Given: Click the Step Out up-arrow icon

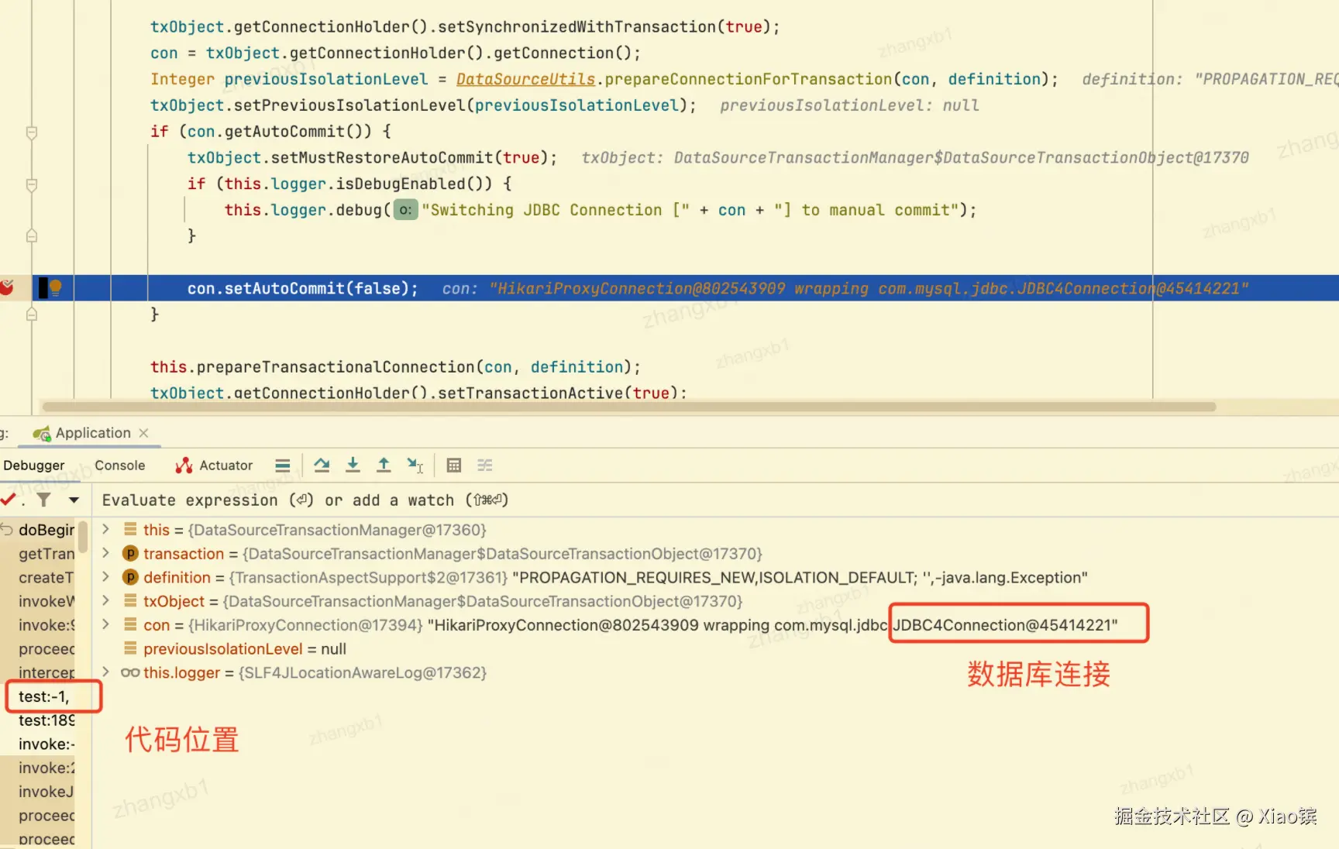Looking at the screenshot, I should click(384, 466).
